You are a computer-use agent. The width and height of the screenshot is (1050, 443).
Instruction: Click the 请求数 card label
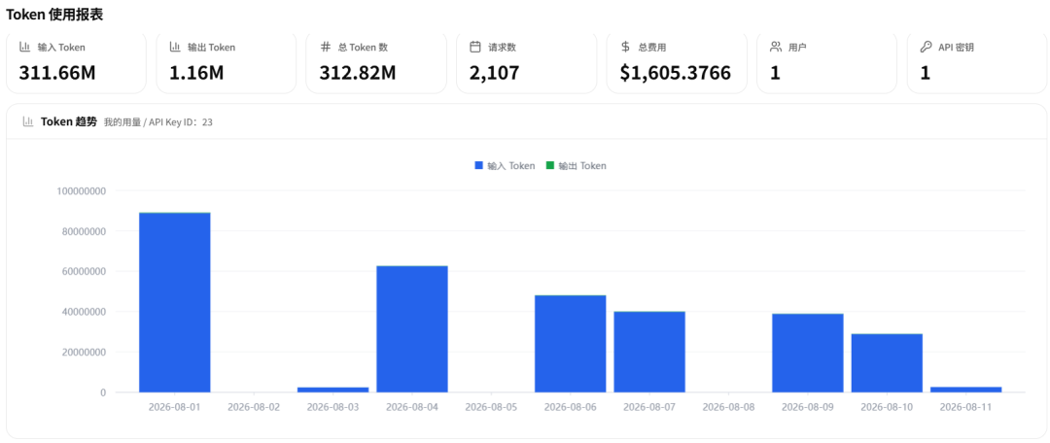pos(503,48)
